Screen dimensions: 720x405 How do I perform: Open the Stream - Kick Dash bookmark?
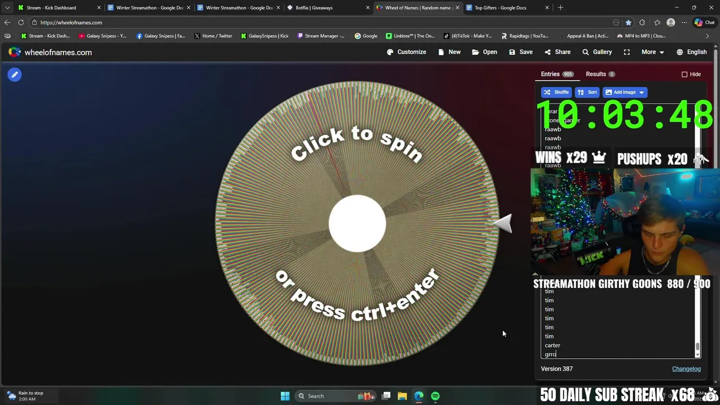point(46,36)
